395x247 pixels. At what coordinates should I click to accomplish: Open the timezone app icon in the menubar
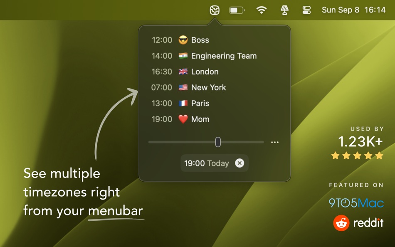(x=214, y=10)
